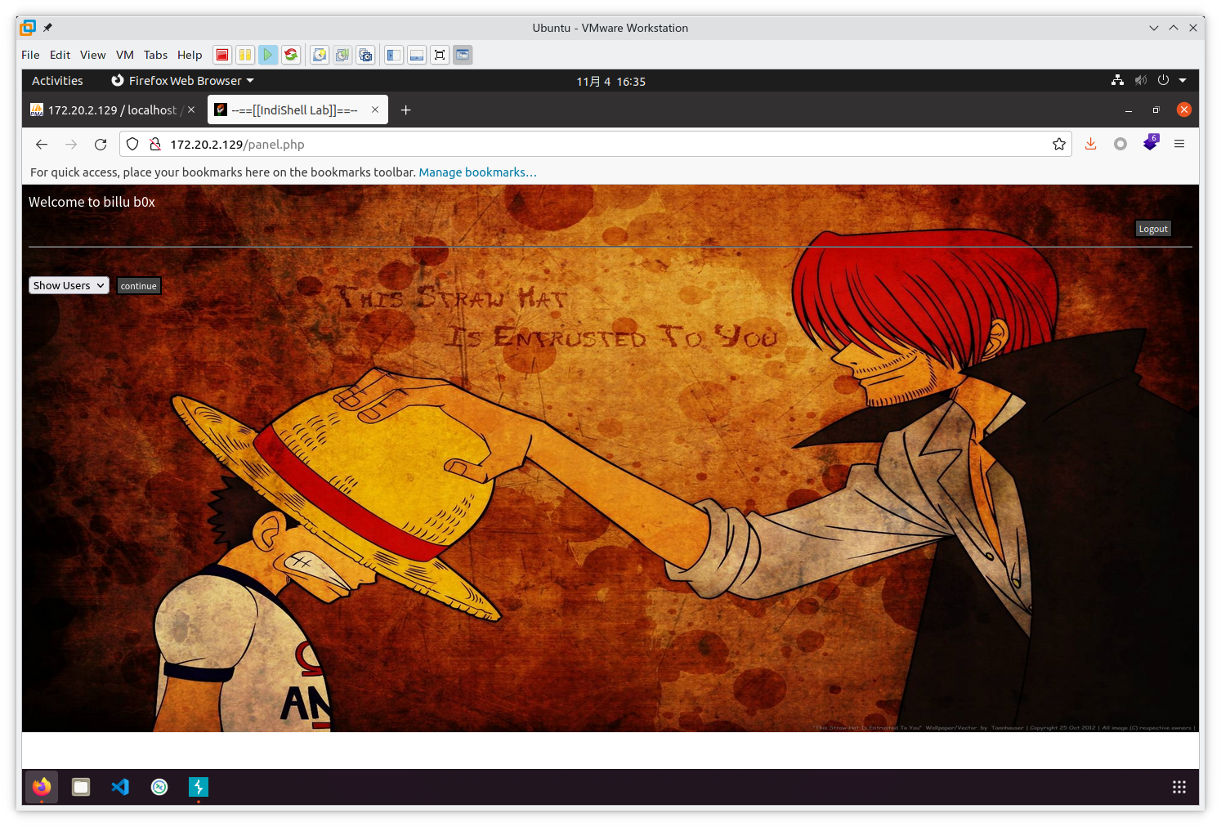Close the IndiShell Lab tab

(x=375, y=110)
